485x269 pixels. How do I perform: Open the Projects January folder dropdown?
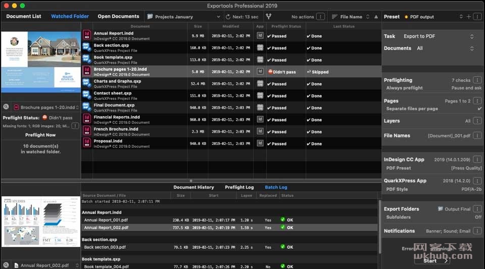[x=184, y=17]
